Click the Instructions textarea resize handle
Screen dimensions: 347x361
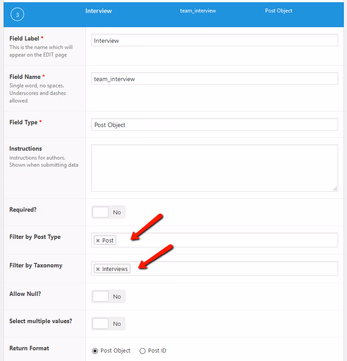click(x=335, y=189)
